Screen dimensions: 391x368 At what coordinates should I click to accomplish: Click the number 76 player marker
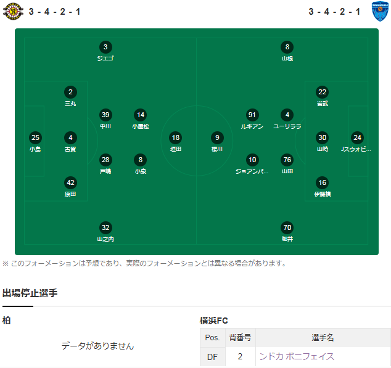tap(287, 160)
